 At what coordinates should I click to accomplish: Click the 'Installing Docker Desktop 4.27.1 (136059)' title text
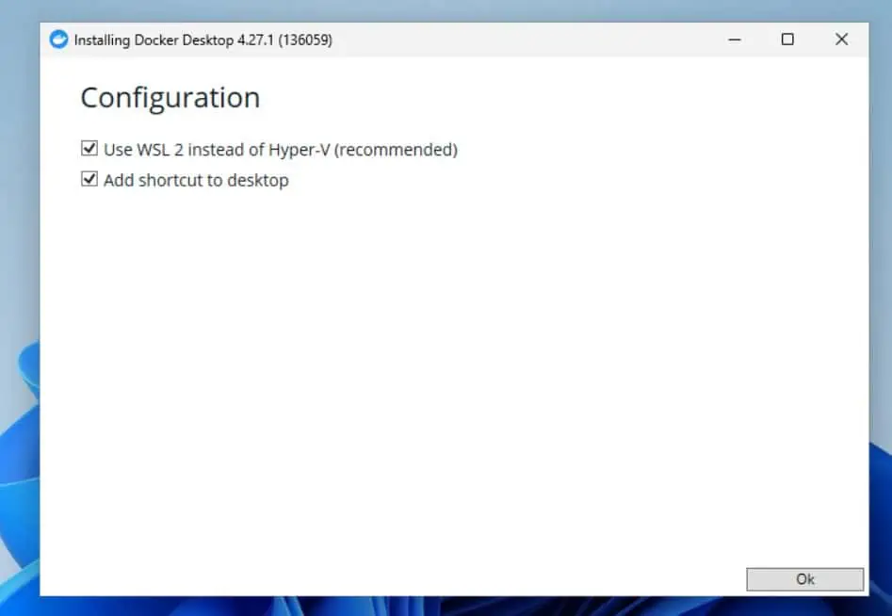[x=203, y=40]
